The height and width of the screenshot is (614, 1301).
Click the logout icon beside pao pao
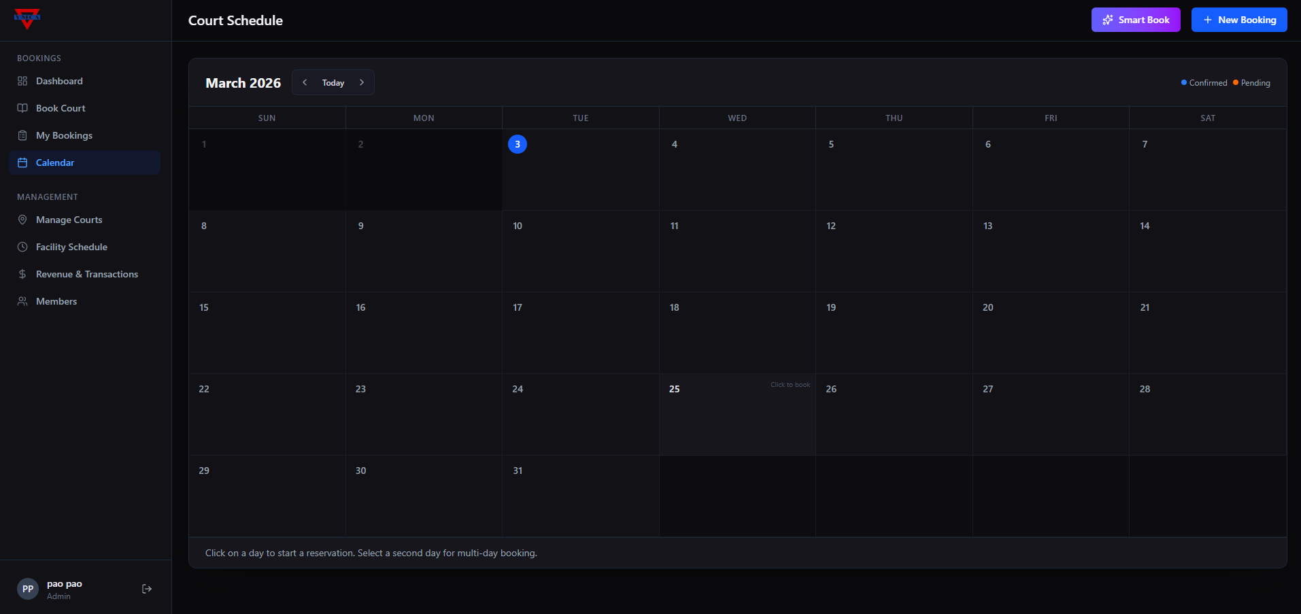(147, 589)
